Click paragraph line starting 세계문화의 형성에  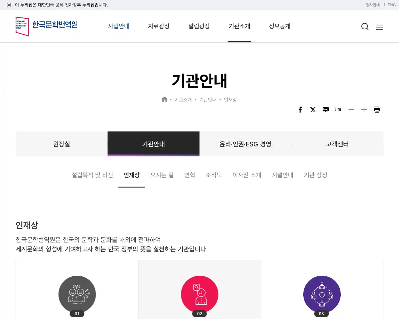tap(112, 249)
